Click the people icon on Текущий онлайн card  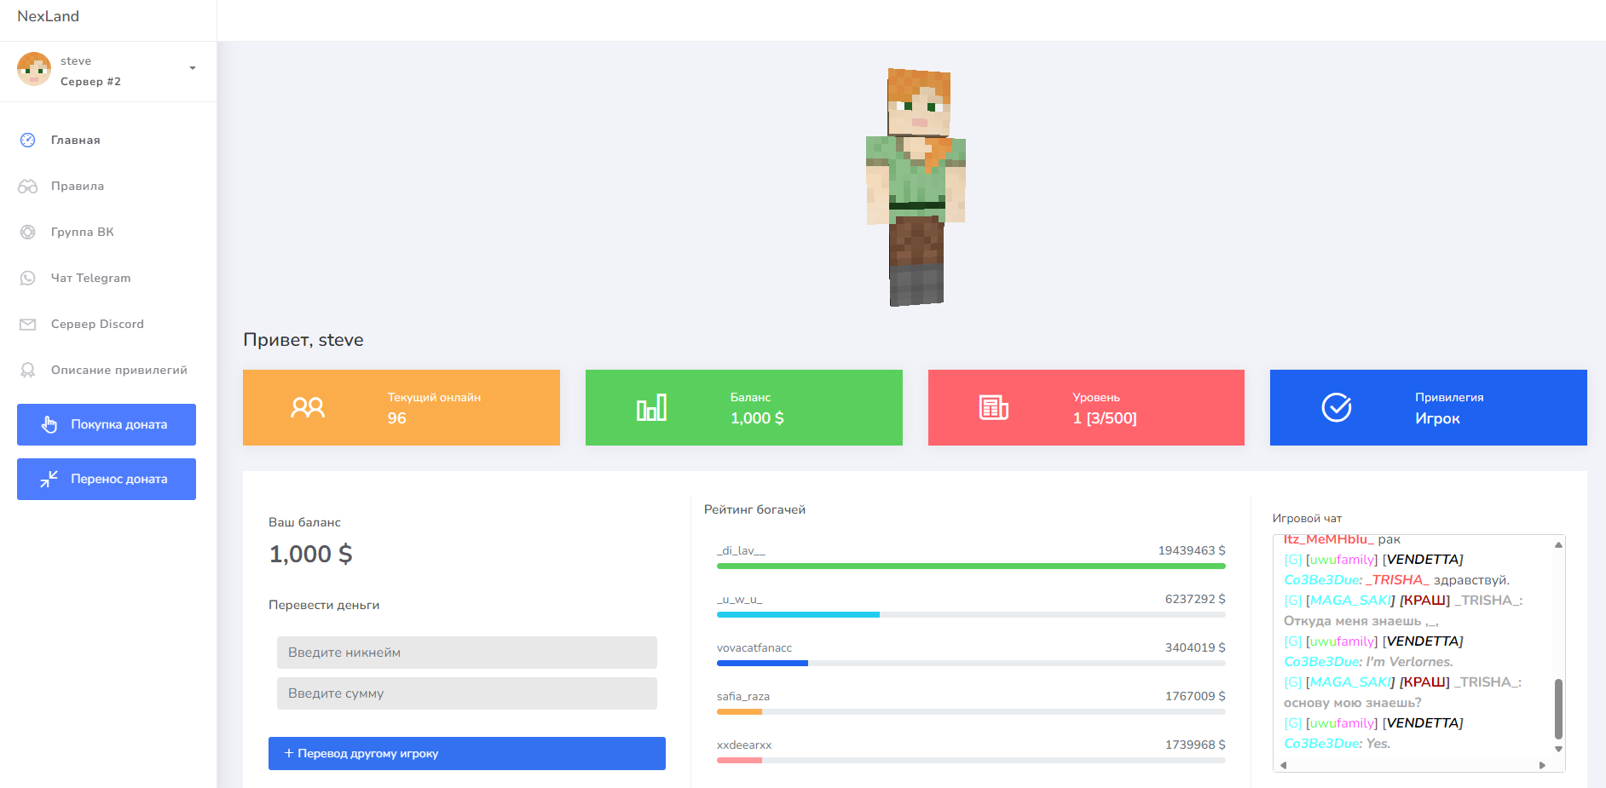tap(308, 407)
